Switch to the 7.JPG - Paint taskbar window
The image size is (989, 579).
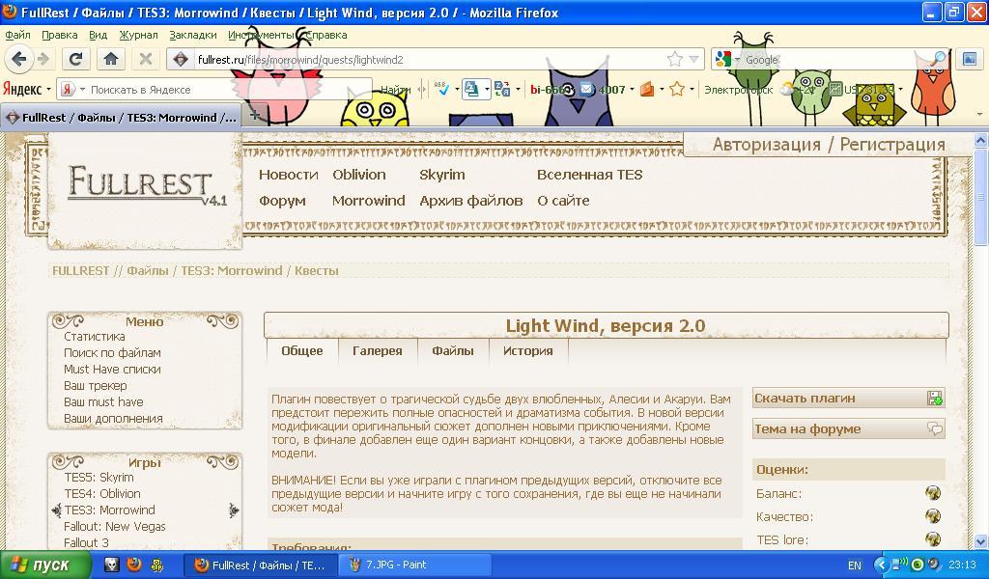(415, 565)
